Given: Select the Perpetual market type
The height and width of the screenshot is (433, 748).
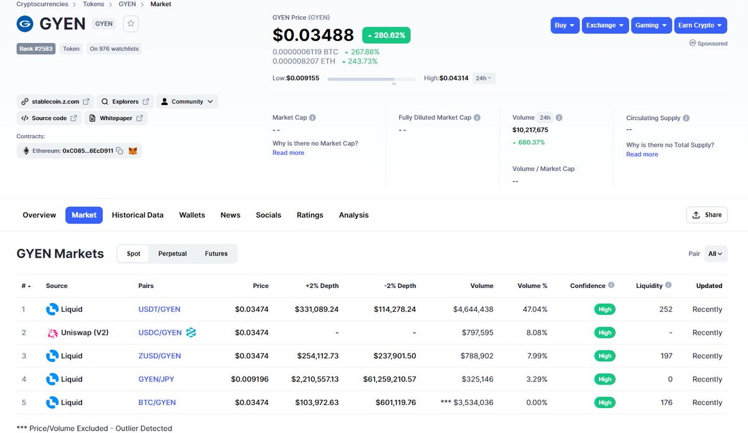Looking at the screenshot, I should tap(173, 253).
